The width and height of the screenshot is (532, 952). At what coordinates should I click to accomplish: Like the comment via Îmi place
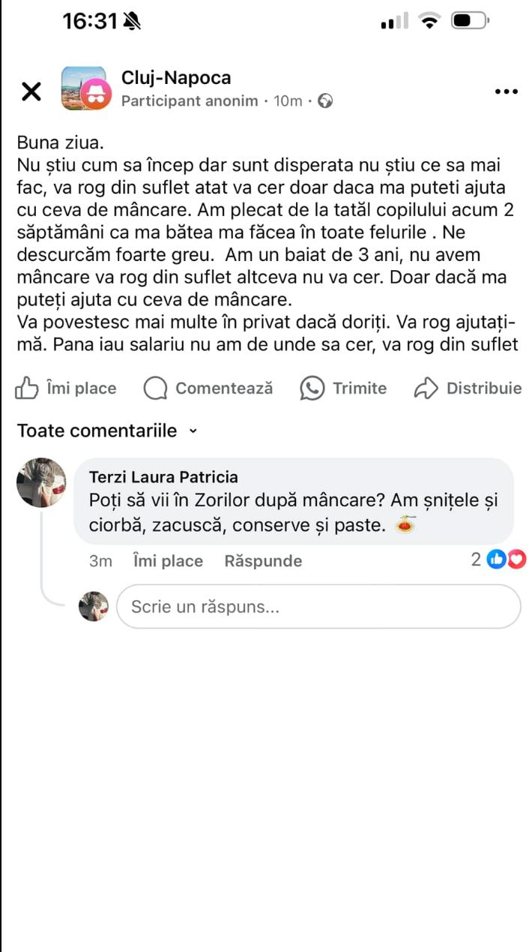168,561
